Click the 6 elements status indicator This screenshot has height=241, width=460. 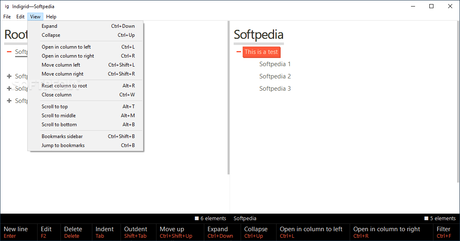(210, 219)
